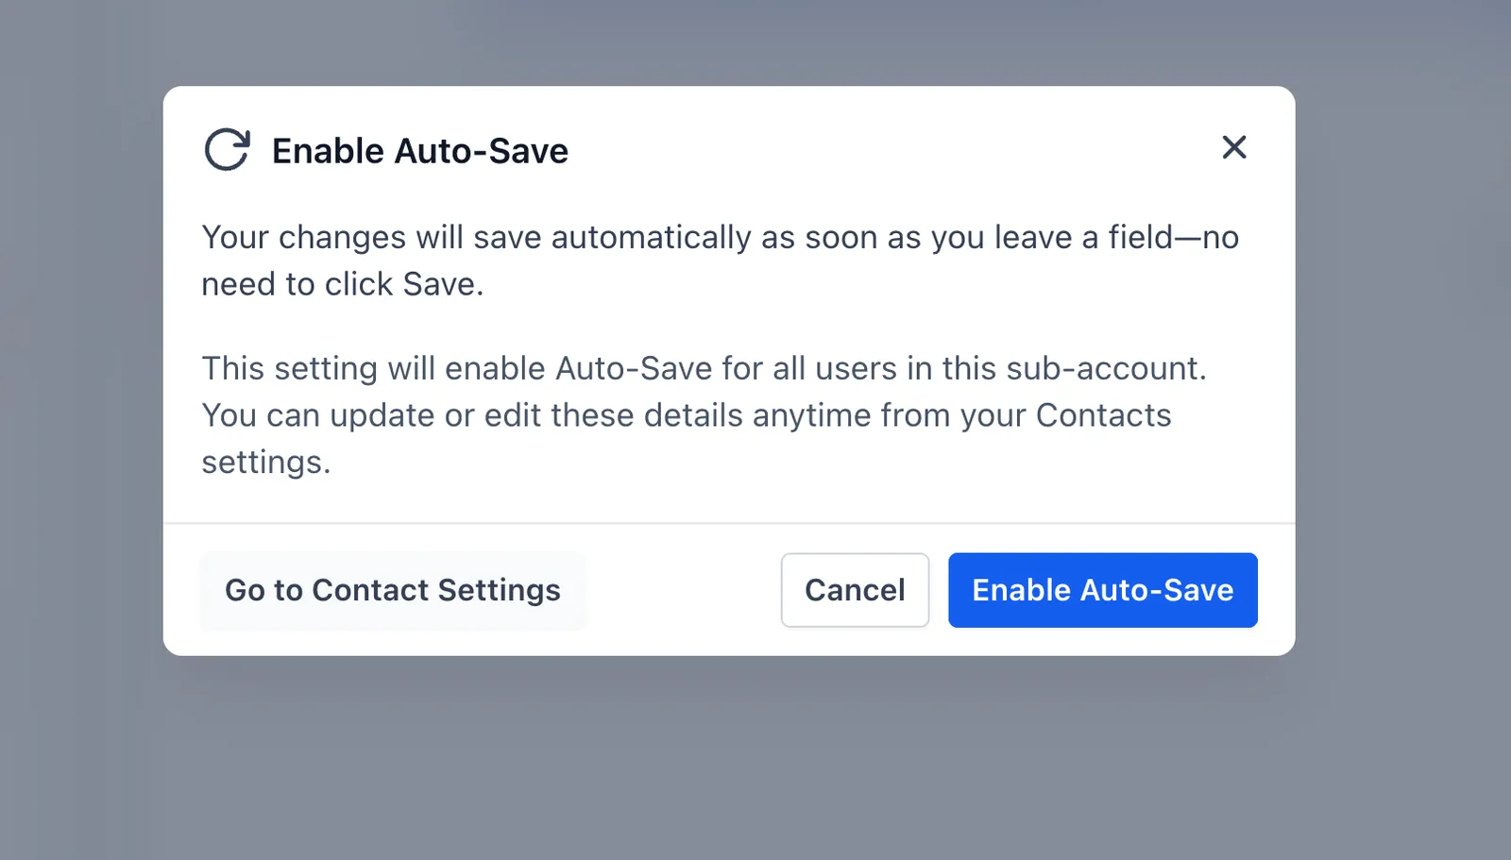This screenshot has height=860, width=1511.
Task: Click the divider line above the footer buttons
Action: [729, 523]
